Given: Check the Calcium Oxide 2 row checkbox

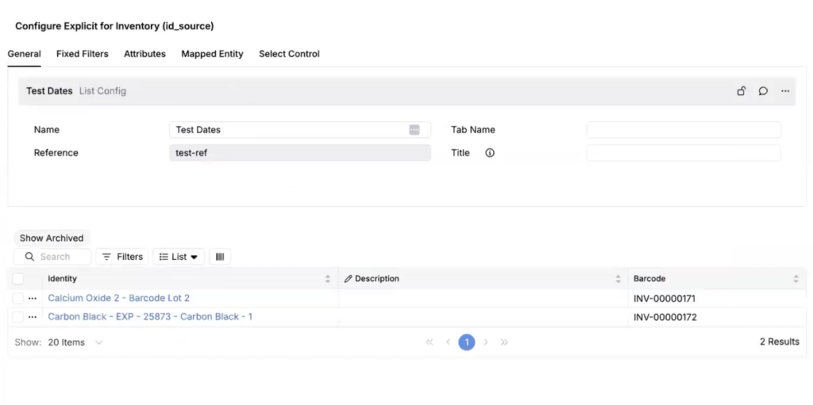Looking at the screenshot, I should click(x=18, y=299).
